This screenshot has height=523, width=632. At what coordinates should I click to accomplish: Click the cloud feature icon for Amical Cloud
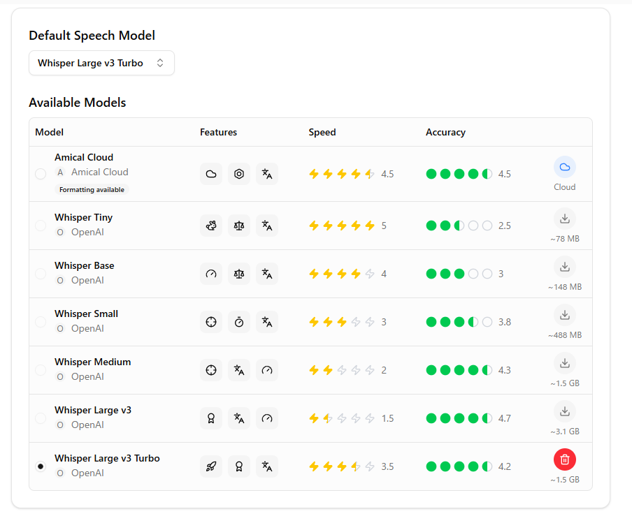(x=211, y=174)
